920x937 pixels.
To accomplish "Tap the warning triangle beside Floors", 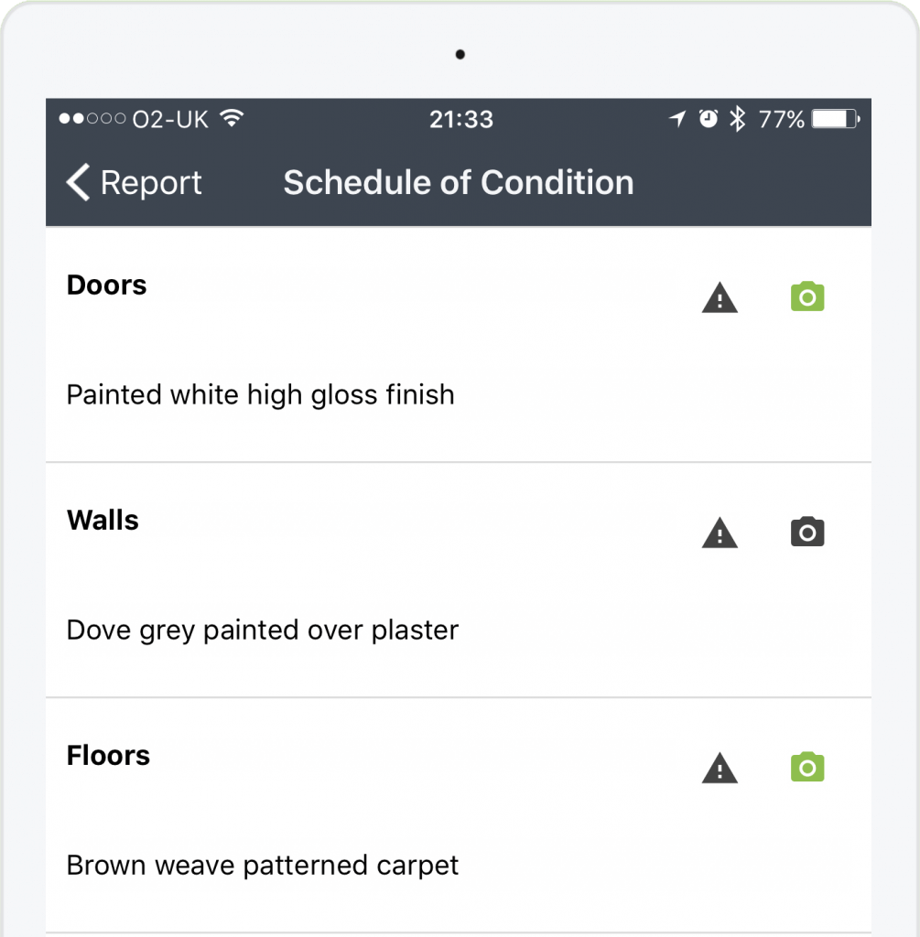I will pos(720,769).
